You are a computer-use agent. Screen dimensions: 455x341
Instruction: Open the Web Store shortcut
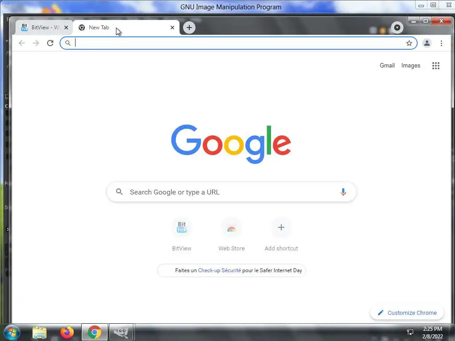[x=231, y=234]
